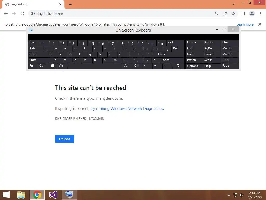
Task: Click the Reload button on error page
Action: [x=65, y=139]
